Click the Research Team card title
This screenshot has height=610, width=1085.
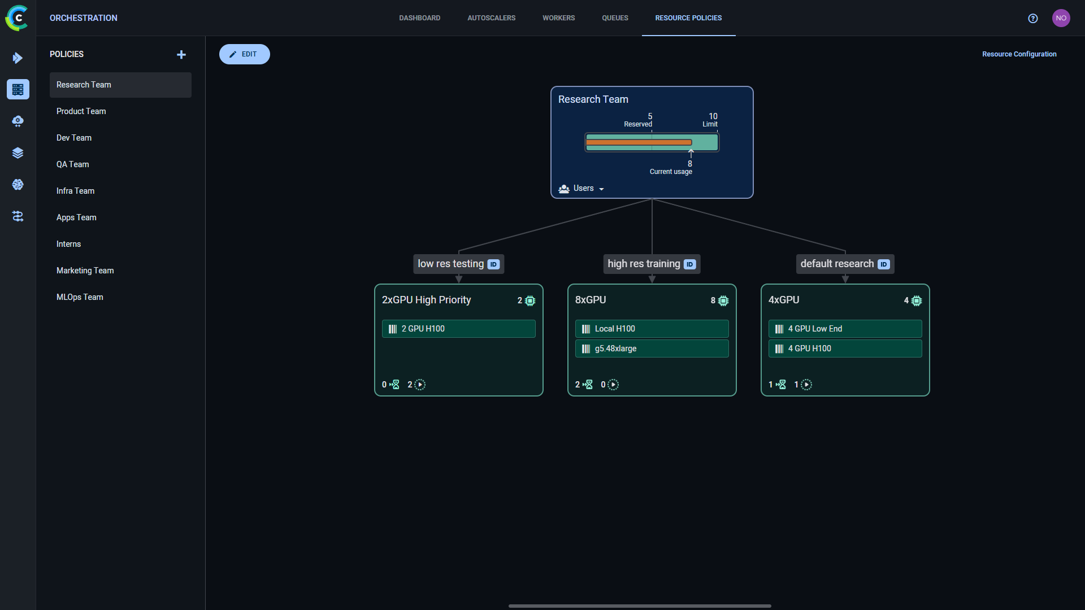[593, 99]
